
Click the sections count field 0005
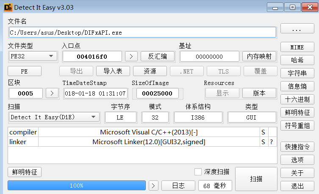click(26, 93)
